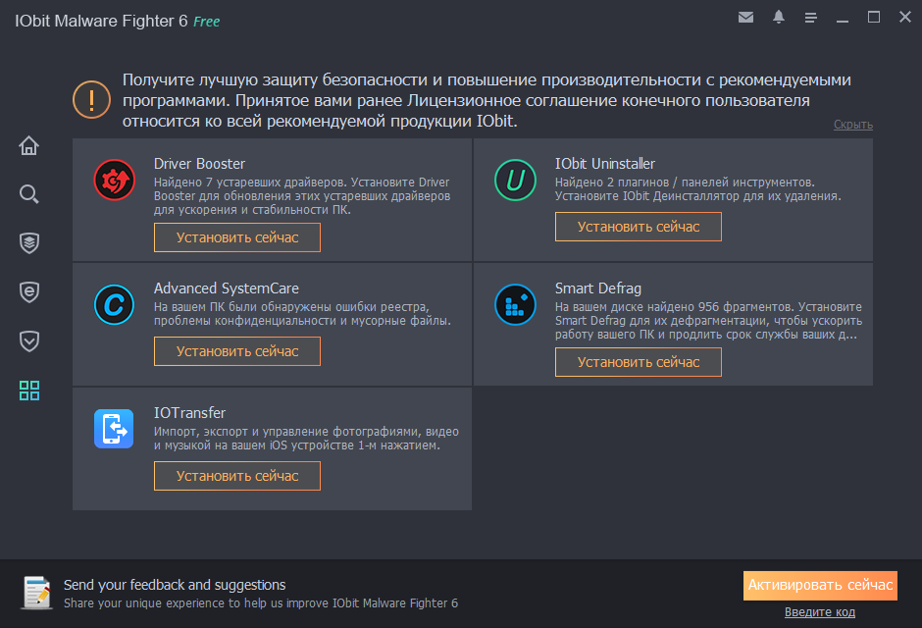Close the IObit Malware Fighter window
This screenshot has height=628, width=922.
[x=905, y=17]
